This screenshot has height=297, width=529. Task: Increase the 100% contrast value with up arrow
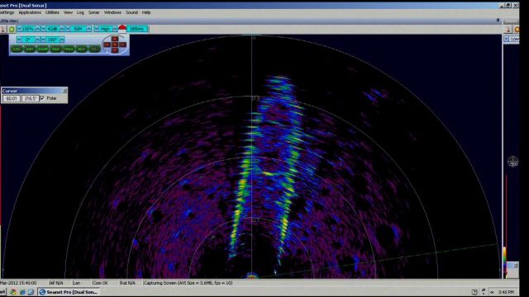pos(37,29)
